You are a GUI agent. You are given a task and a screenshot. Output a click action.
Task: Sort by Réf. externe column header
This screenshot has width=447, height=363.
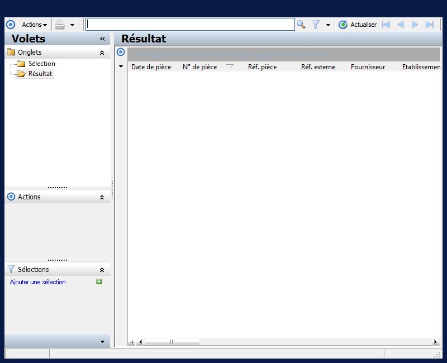pyautogui.click(x=318, y=67)
